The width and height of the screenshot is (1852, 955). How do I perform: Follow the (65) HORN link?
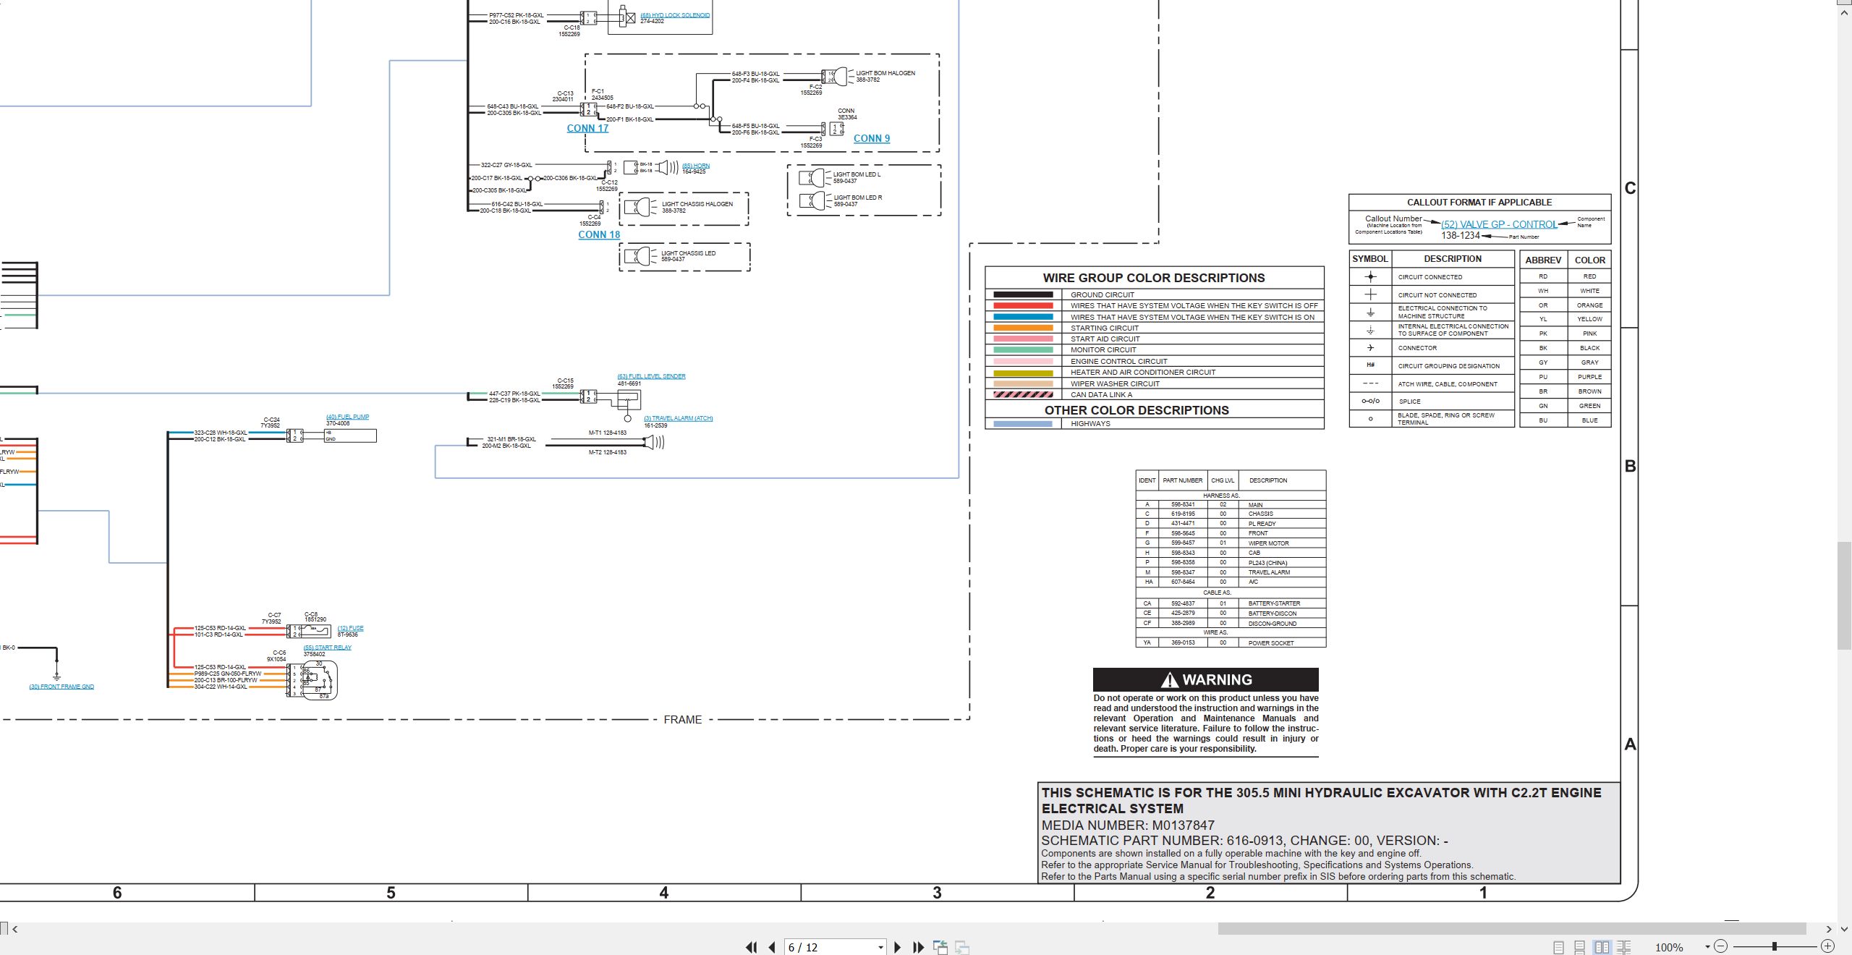click(x=696, y=166)
